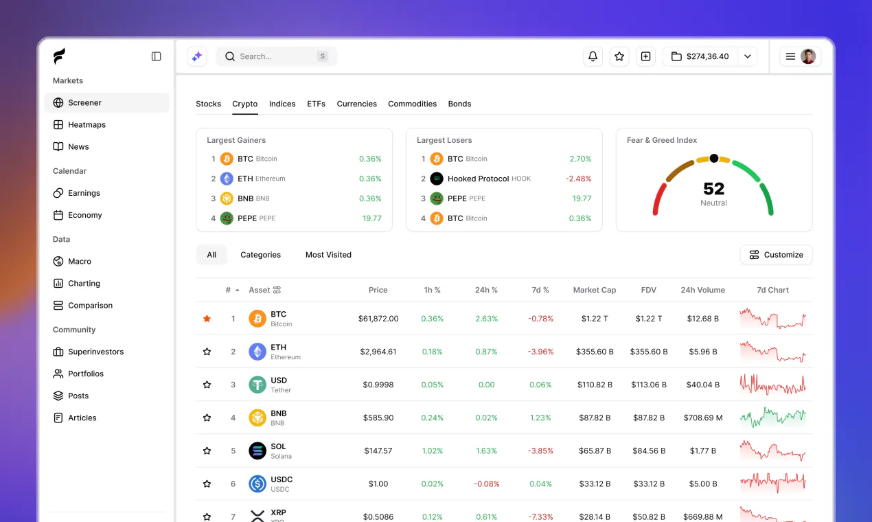This screenshot has height=522, width=872.
Task: Open BNB coin icon in table
Action: pos(257,418)
